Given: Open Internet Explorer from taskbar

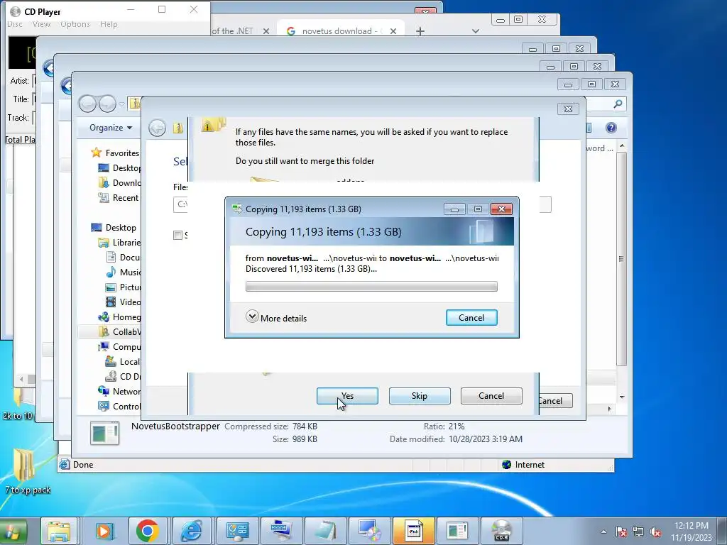Looking at the screenshot, I should click(192, 531).
